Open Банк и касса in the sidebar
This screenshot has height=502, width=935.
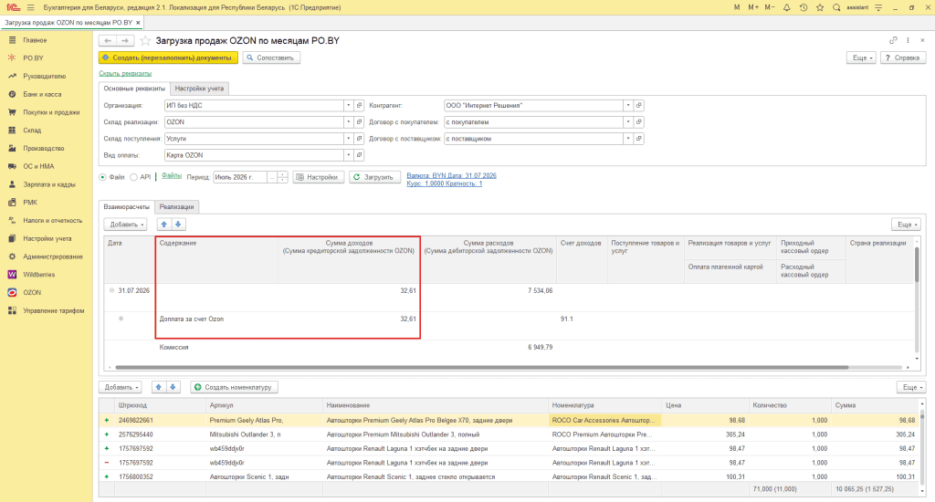coord(42,94)
